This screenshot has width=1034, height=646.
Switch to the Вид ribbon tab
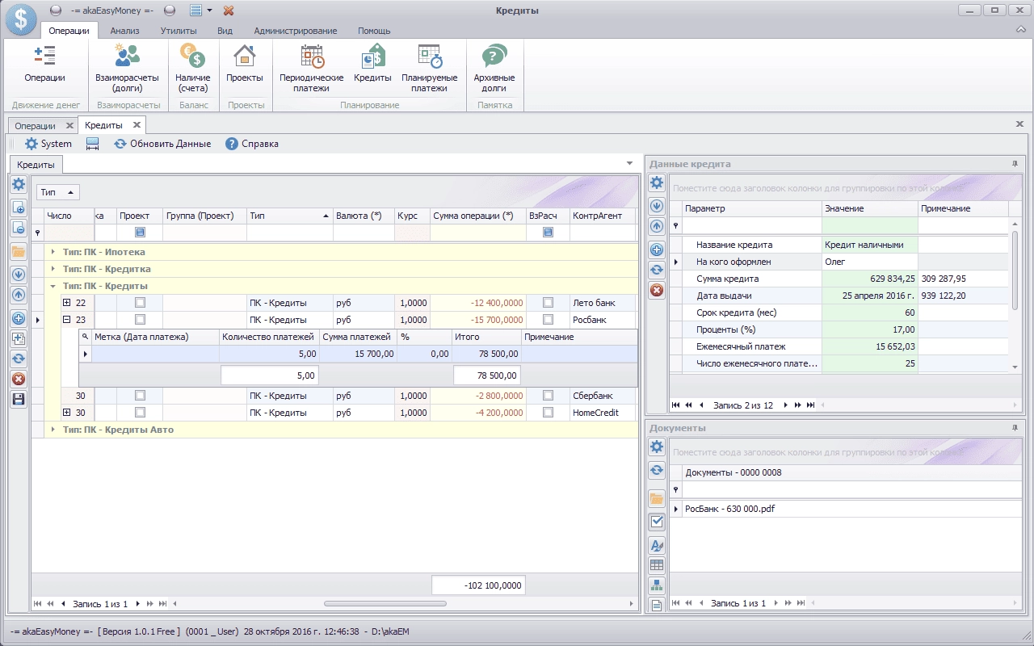coord(225,31)
